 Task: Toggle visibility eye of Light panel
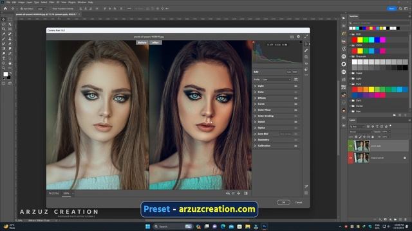295,86
